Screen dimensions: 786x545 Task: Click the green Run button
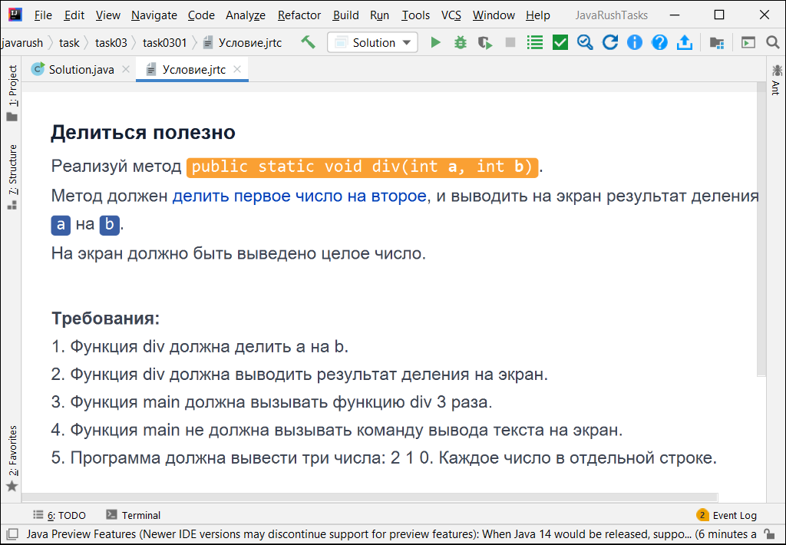[x=436, y=43]
